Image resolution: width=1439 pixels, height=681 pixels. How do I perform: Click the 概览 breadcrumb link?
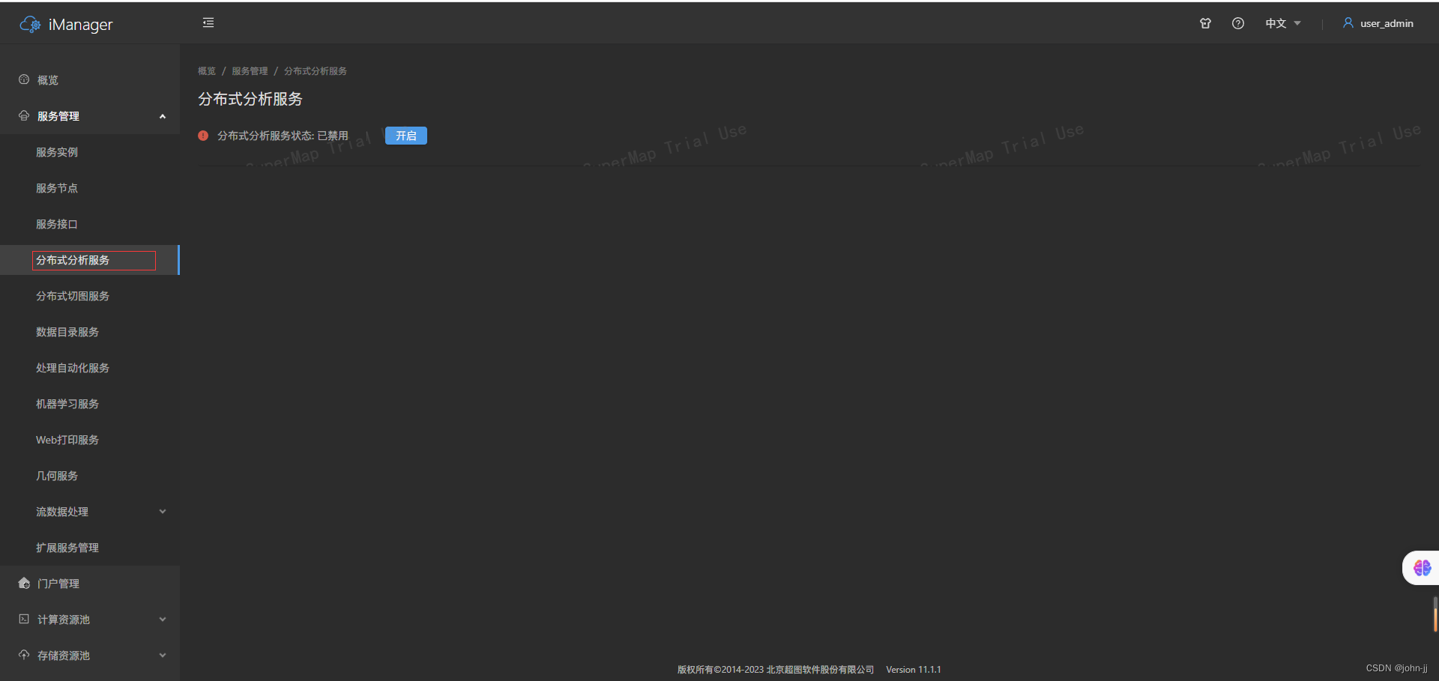pos(207,71)
